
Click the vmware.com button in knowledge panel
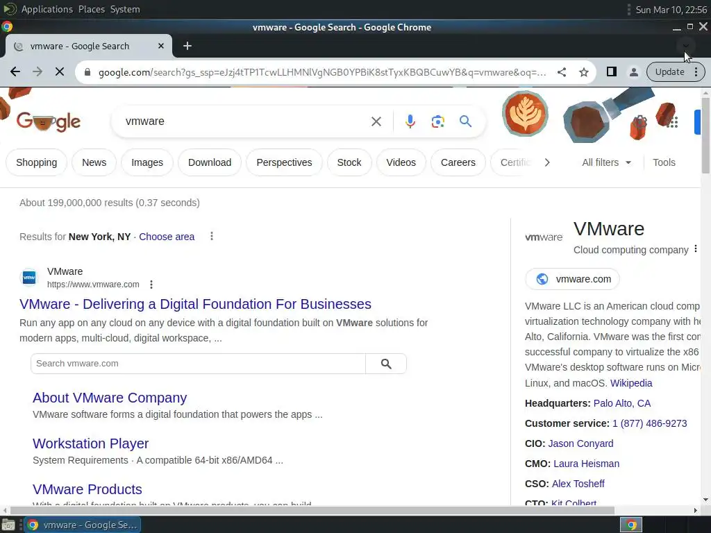point(572,279)
